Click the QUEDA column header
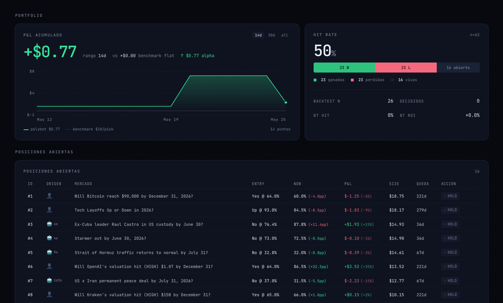 [423, 184]
